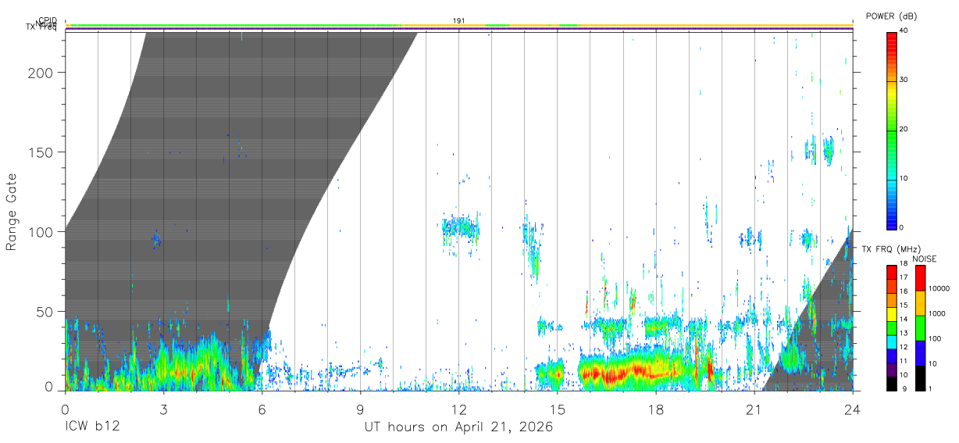
Task: Select 1000 on the NOISE scale
Action: (x=939, y=313)
